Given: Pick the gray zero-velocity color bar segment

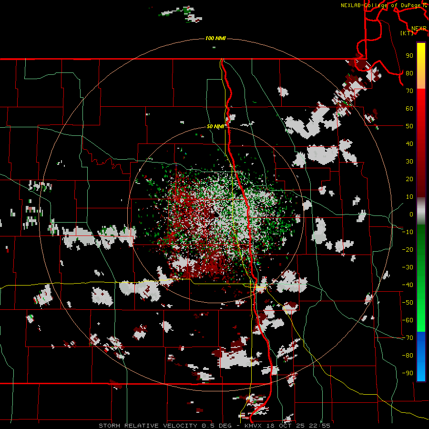Looking at the screenshot, I should (x=421, y=211).
